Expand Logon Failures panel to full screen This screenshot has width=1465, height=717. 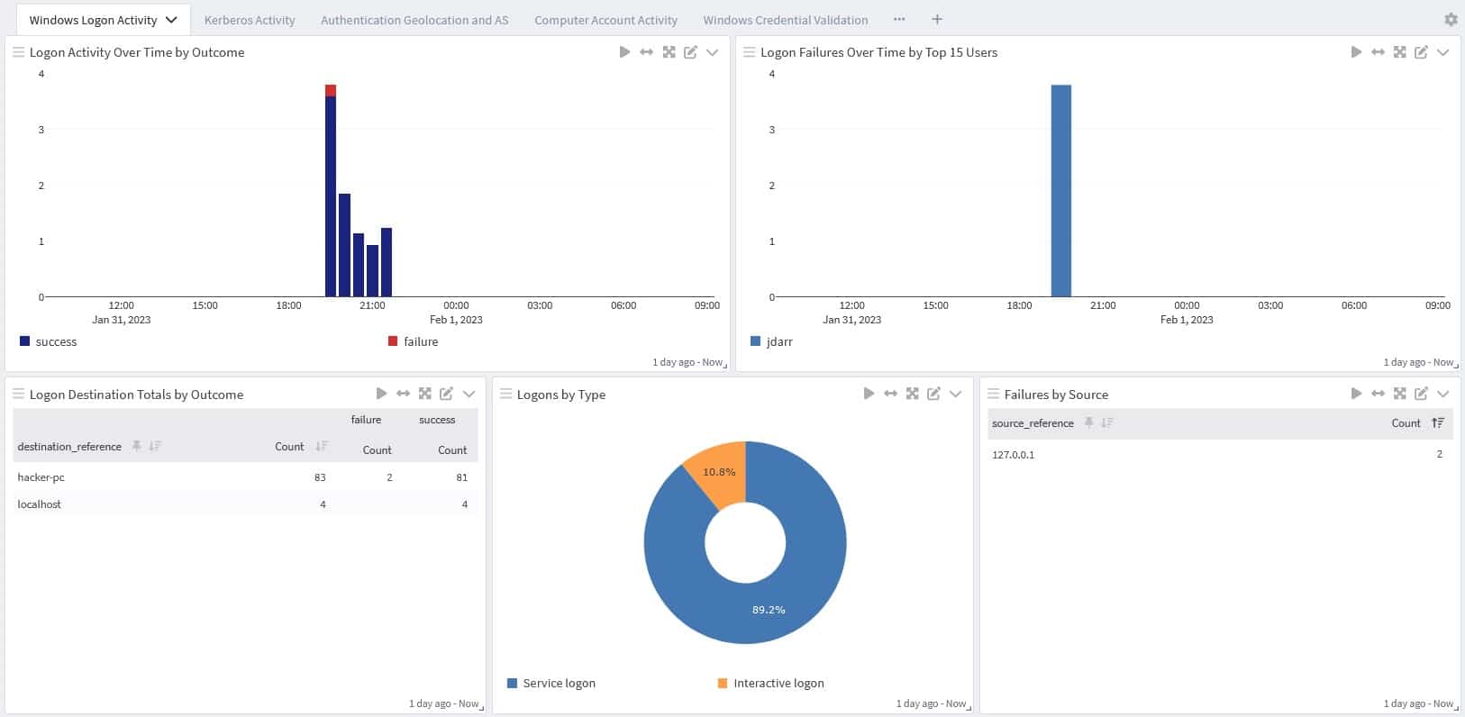click(1399, 52)
